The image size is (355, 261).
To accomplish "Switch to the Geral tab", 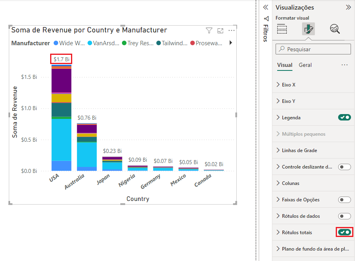I will tap(305, 65).
